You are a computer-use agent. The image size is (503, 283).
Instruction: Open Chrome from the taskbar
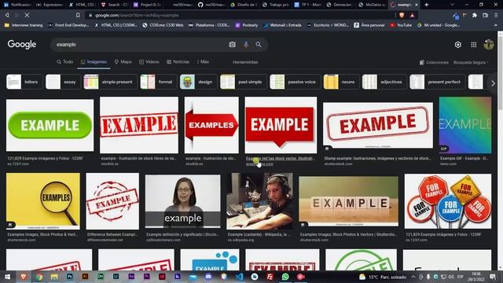(39, 277)
